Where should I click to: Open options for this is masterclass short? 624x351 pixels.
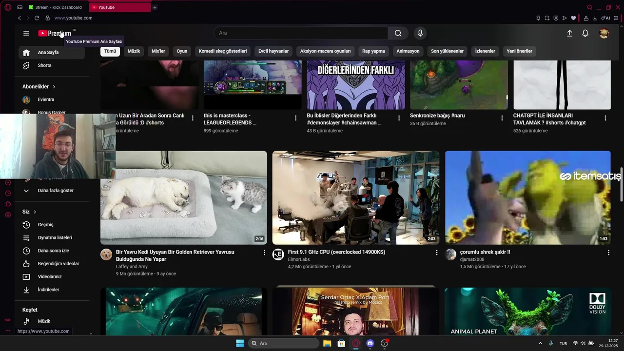(x=295, y=118)
